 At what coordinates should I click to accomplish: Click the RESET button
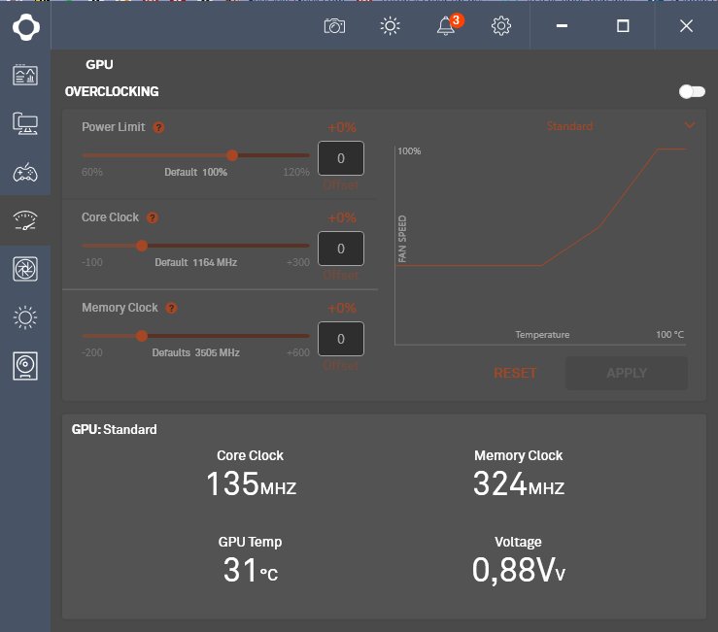(515, 374)
